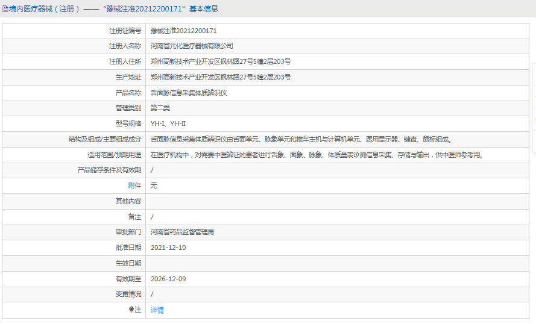This screenshot has height=324, width=536.
Task: Click the bullet icon beside 注 label
Action: pyautogui.click(x=131, y=310)
